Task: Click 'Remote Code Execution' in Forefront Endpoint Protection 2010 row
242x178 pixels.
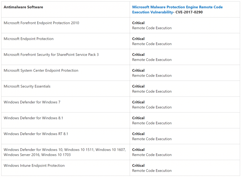Action: (x=152, y=28)
